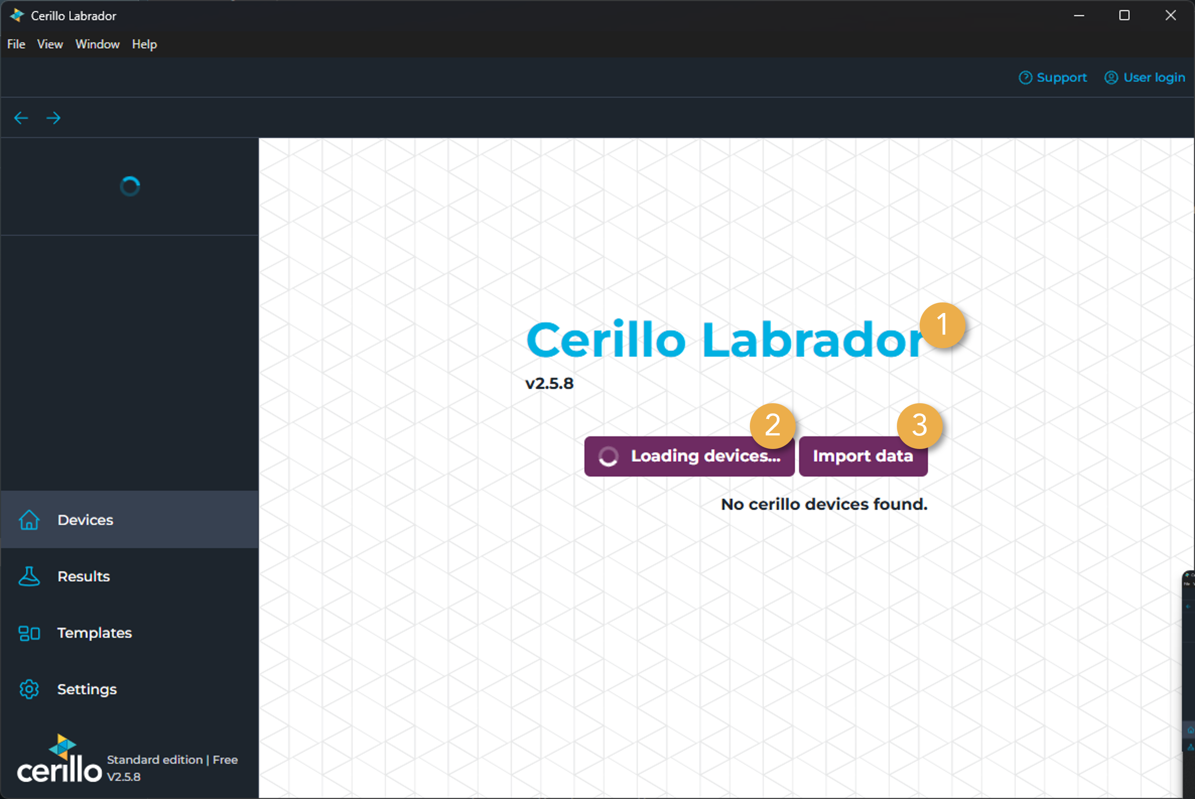
Task: Open the File menu
Action: tap(16, 44)
